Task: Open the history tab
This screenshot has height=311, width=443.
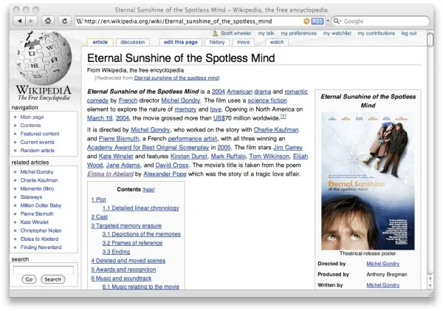Action: pos(217,42)
